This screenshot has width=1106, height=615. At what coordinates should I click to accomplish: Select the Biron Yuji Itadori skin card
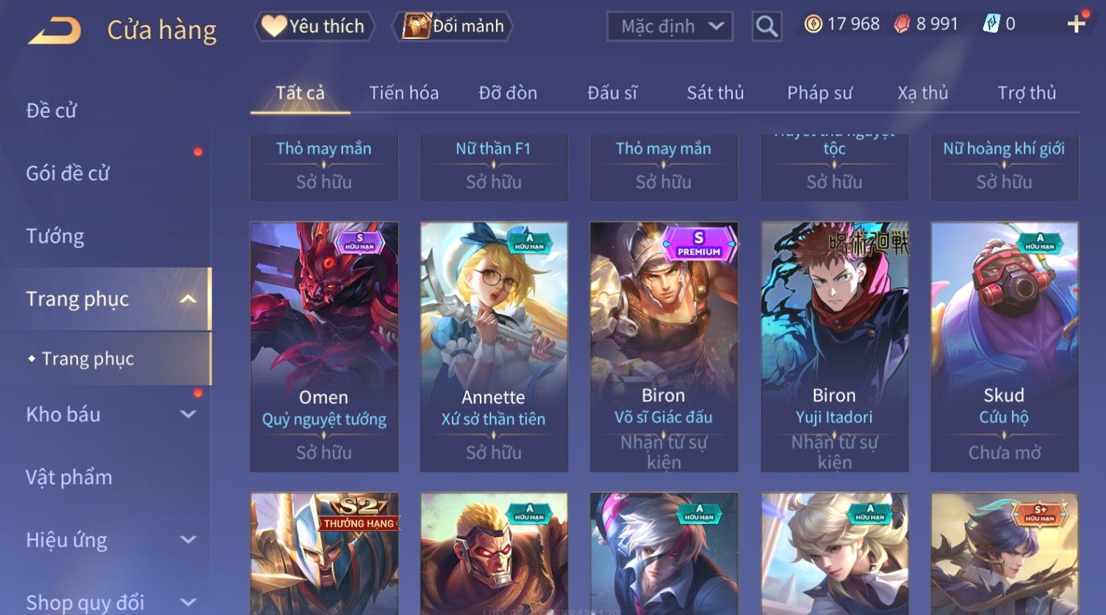point(834,346)
